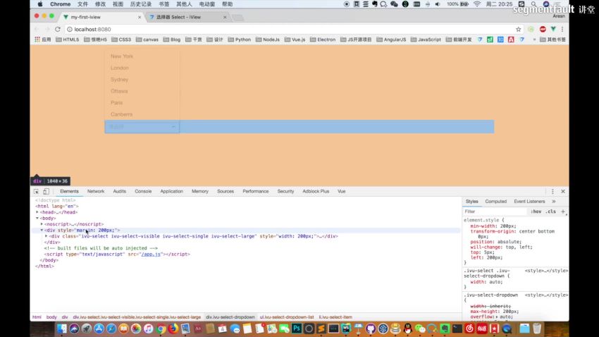Screen dimensions: 599x337
Task: Switch to the Computed styles tab
Action: point(496,202)
